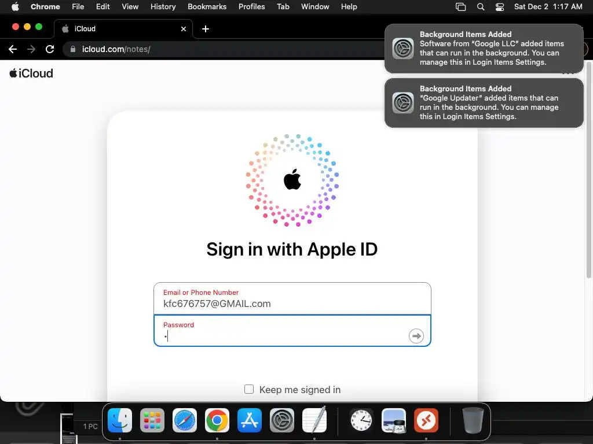Open Preview app from the Dock
This screenshot has height=444, width=593.
[x=394, y=420]
